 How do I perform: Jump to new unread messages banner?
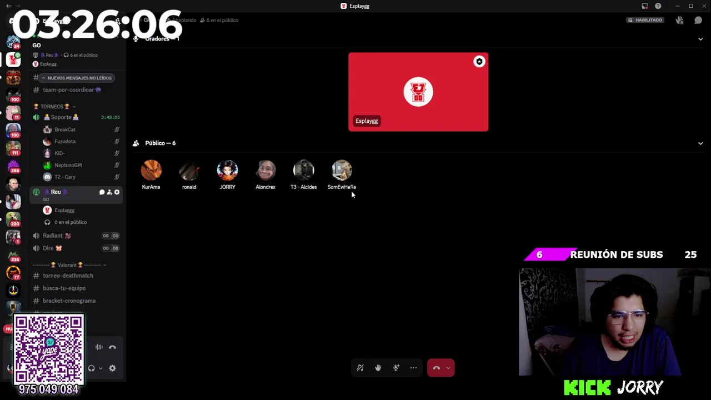pyautogui.click(x=77, y=78)
